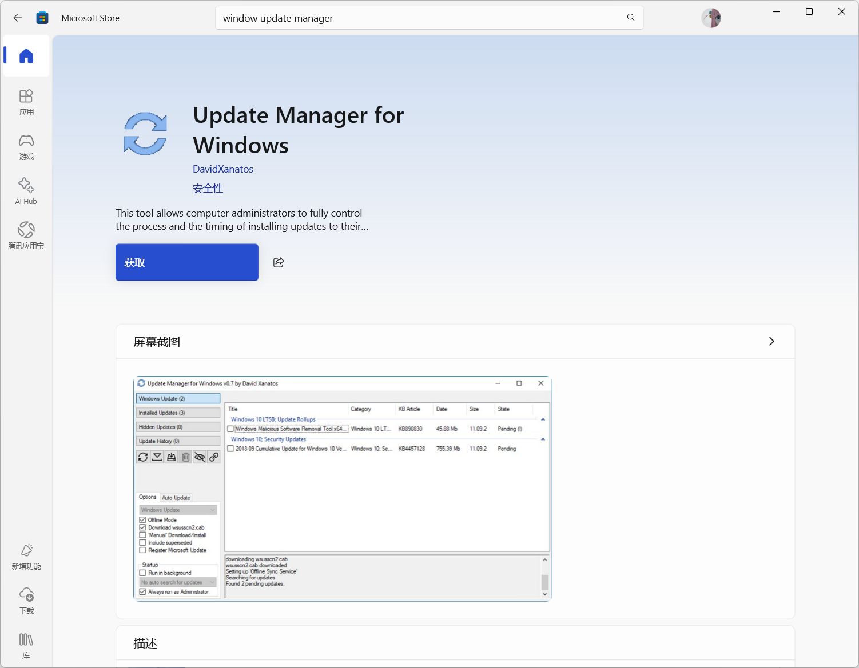Click the app description text beginning "This tool allows"

pos(242,219)
